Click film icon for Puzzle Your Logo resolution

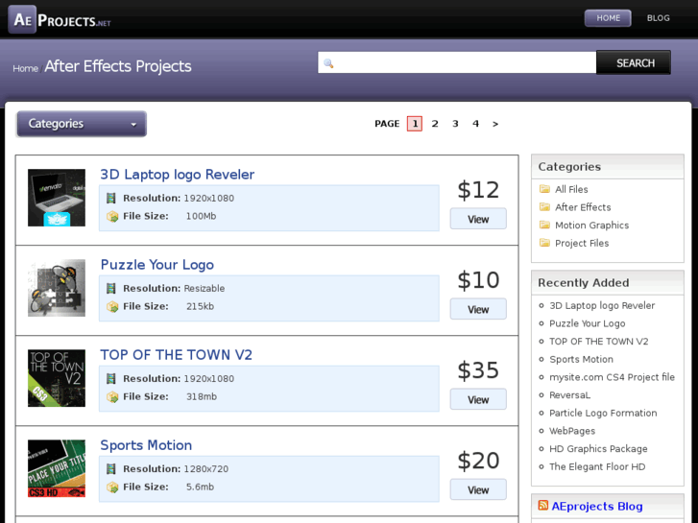tap(111, 289)
